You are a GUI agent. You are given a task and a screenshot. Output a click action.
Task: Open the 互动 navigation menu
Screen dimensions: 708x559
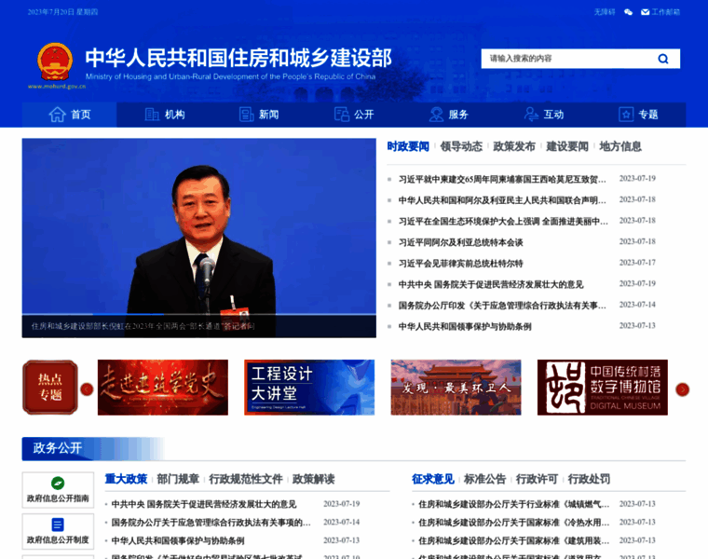pyautogui.click(x=543, y=115)
